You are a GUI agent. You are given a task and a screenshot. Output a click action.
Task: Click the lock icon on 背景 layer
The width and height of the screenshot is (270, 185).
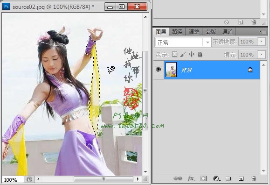coord(250,70)
